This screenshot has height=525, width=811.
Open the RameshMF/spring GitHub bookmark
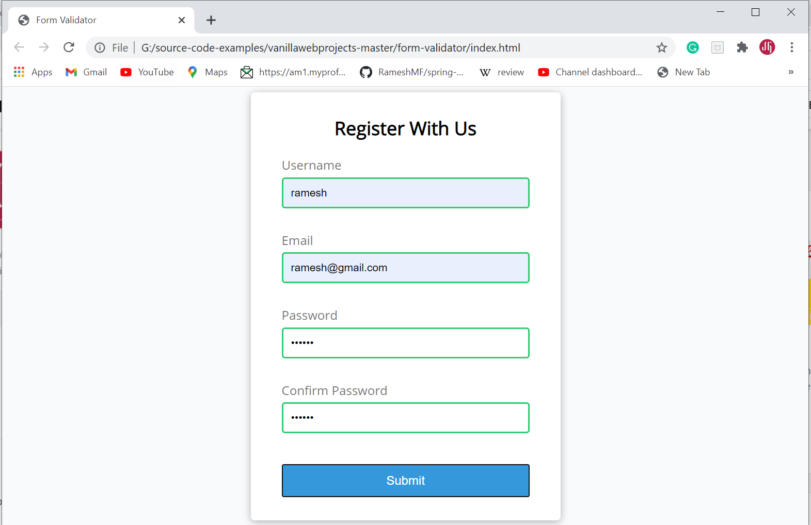pyautogui.click(x=412, y=72)
